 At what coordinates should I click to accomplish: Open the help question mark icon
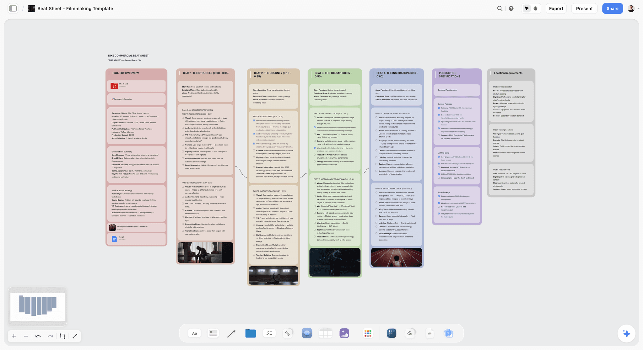[x=511, y=8]
